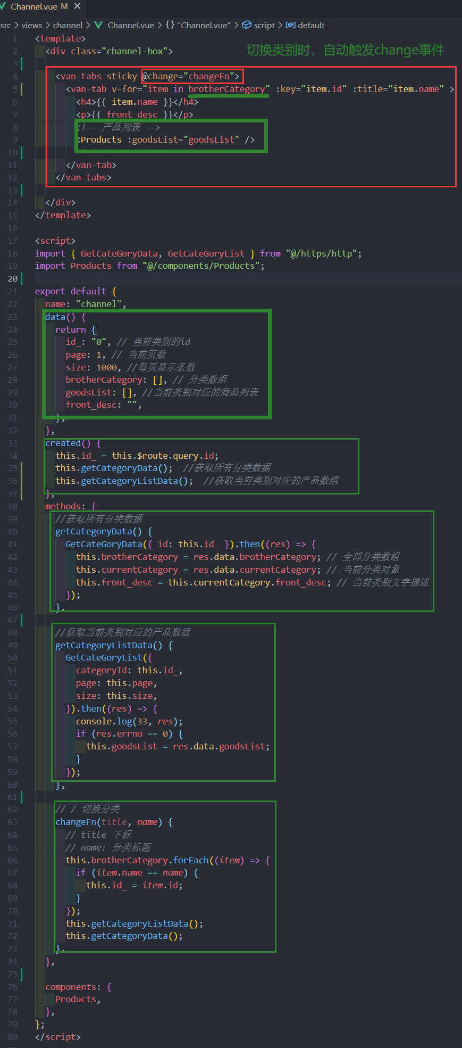The image size is (462, 1048).
Task: Click the name "channel" string value
Action: pyautogui.click(x=99, y=304)
